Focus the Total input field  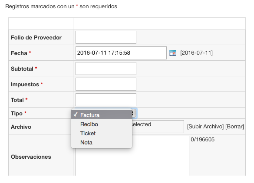[106, 100]
